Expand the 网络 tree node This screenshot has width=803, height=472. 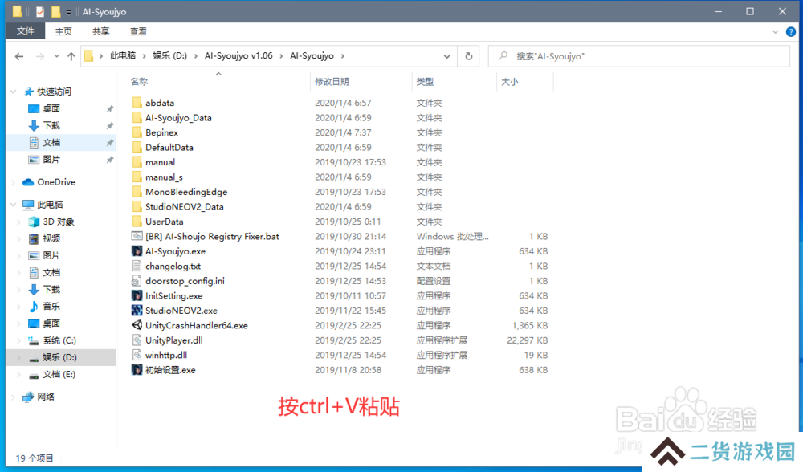[14, 397]
